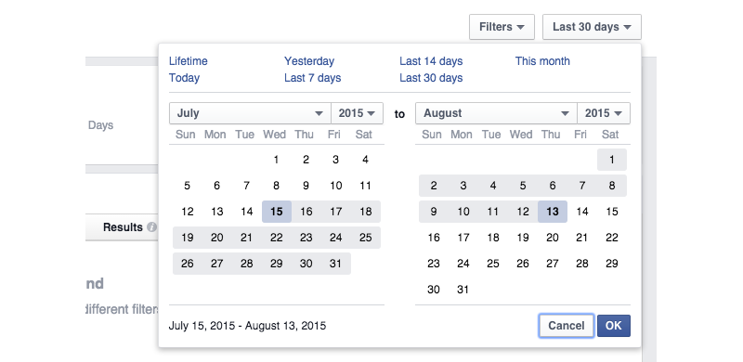Choose July 12 in the start calendar
The width and height of the screenshot is (743, 362).
click(188, 212)
